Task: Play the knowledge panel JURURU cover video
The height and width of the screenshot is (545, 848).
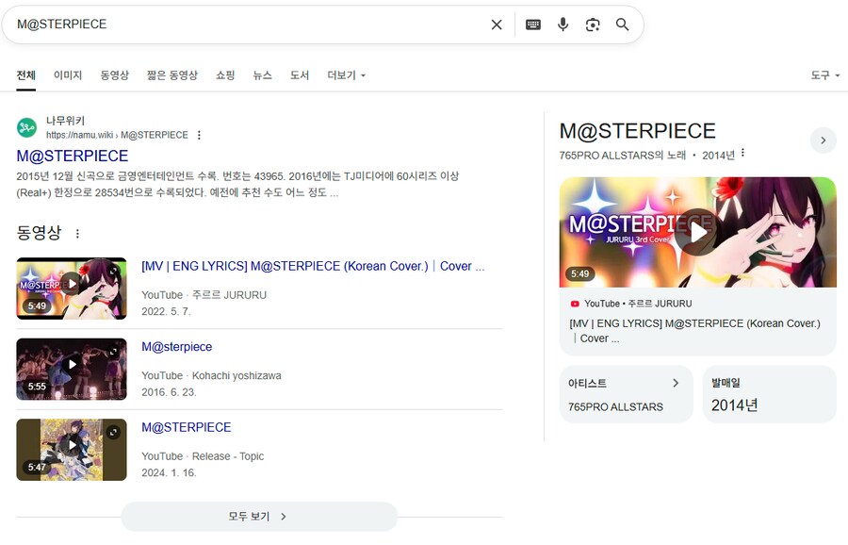Action: tap(697, 232)
